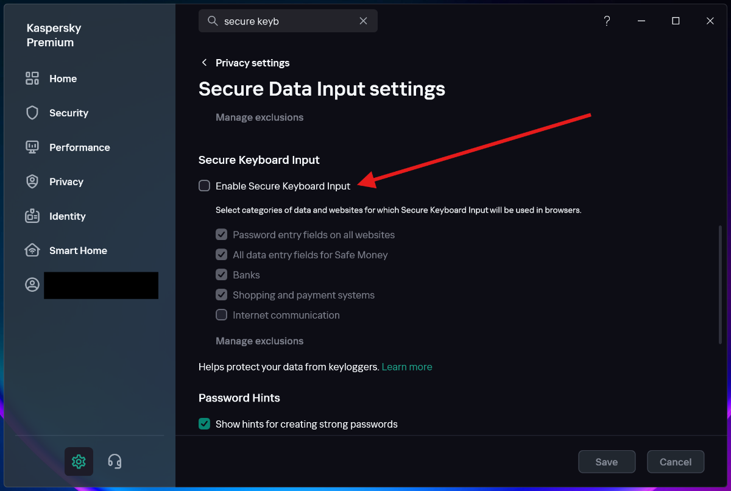The image size is (731, 491).
Task: Open settings with the gear icon
Action: [x=79, y=461]
